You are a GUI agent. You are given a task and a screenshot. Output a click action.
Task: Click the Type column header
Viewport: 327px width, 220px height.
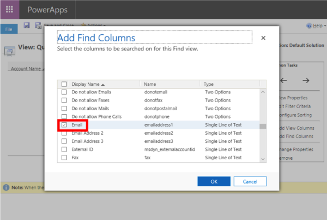209,84
